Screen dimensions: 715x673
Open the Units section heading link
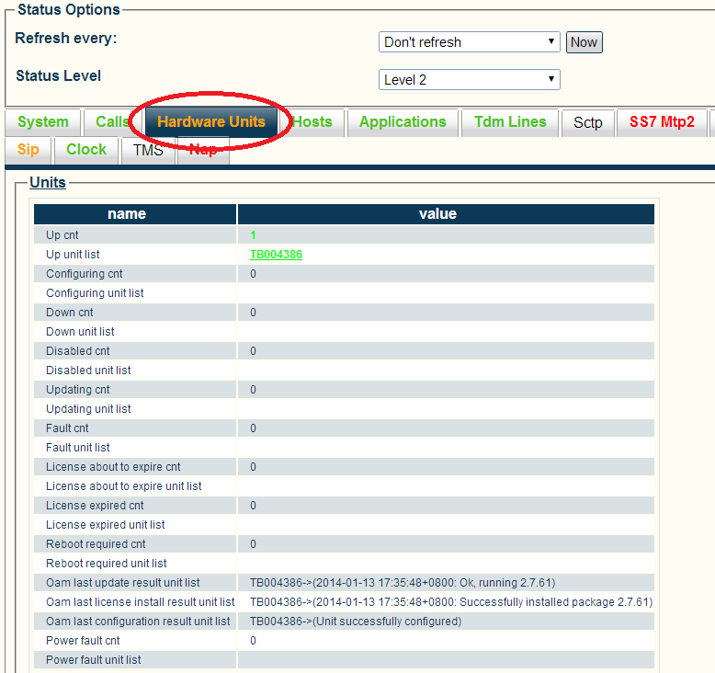[x=48, y=183]
